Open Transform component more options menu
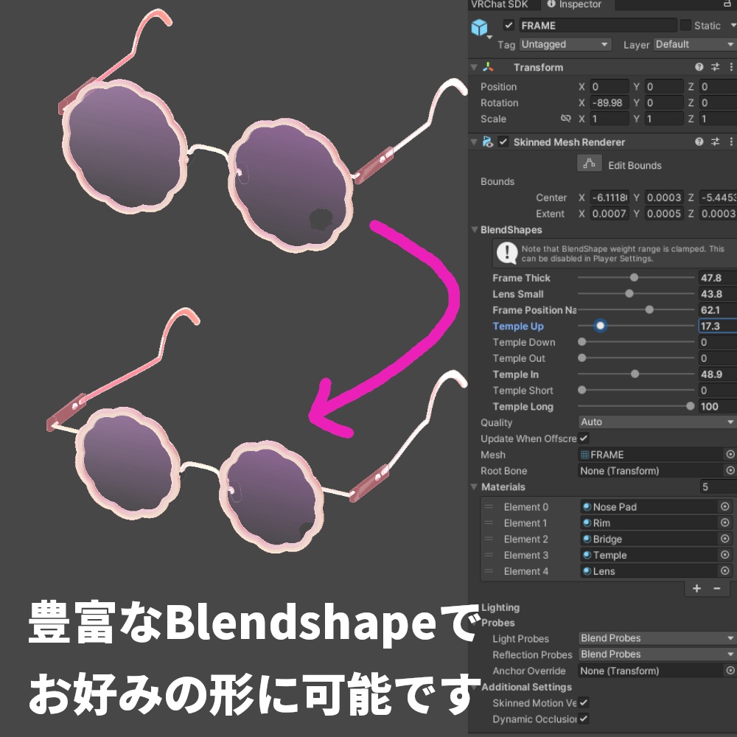This screenshot has height=737, width=737. (731, 67)
